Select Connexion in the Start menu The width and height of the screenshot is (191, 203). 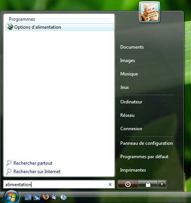click(131, 129)
